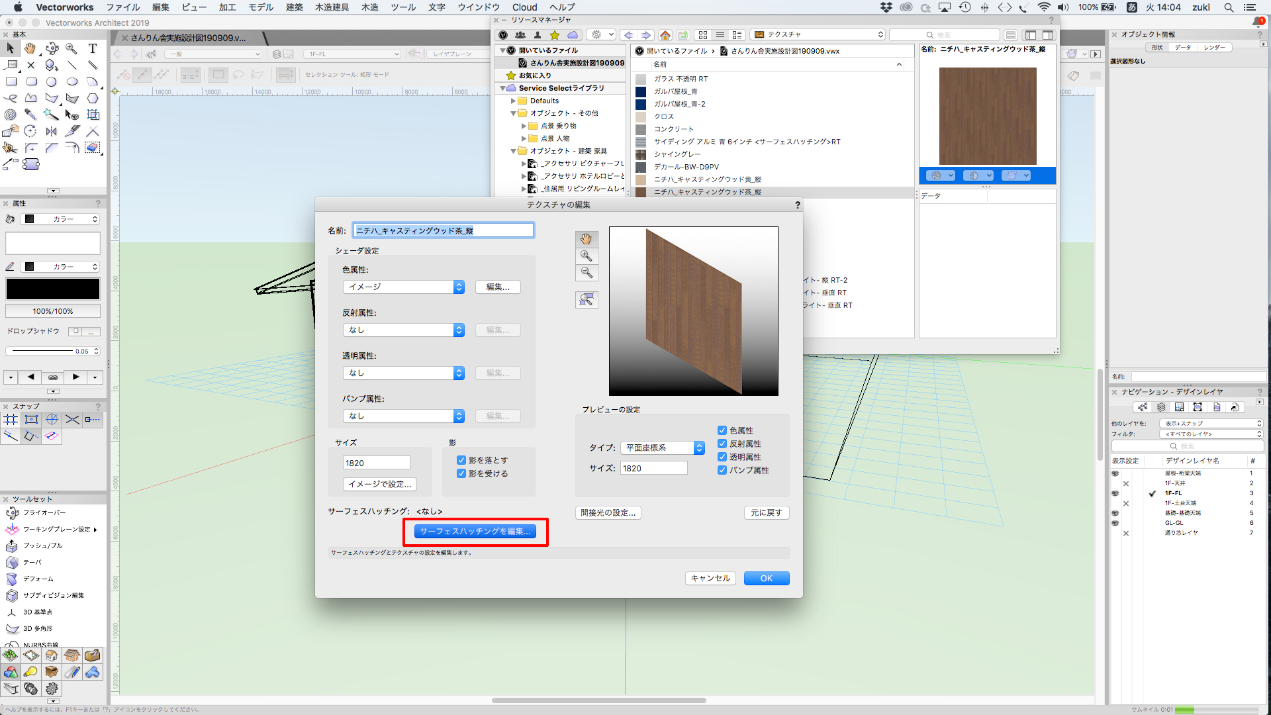
Task: Toggle the 影を落とす checkbox
Action: click(461, 460)
